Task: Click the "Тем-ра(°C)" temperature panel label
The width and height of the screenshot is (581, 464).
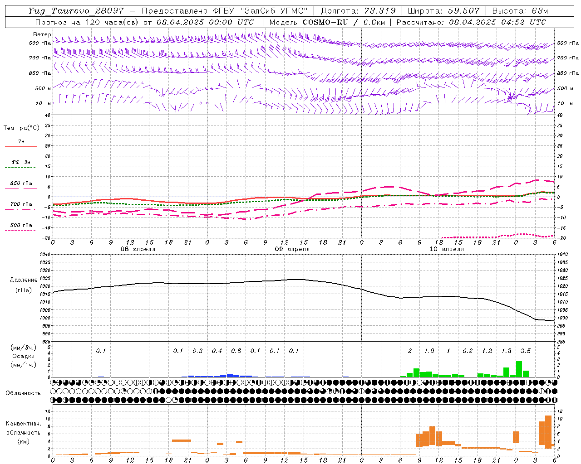Action: tap(21, 128)
